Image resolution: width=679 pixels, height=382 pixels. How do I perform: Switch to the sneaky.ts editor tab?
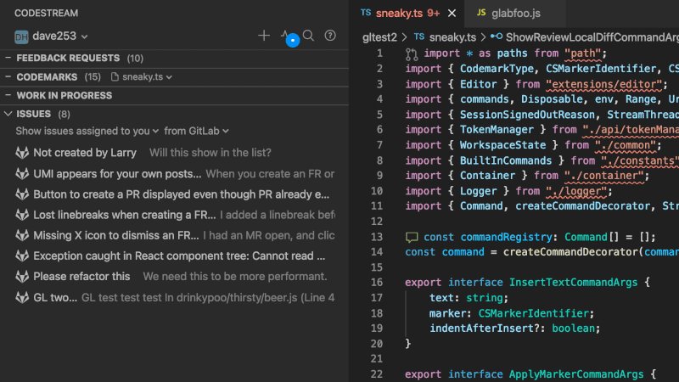click(407, 14)
